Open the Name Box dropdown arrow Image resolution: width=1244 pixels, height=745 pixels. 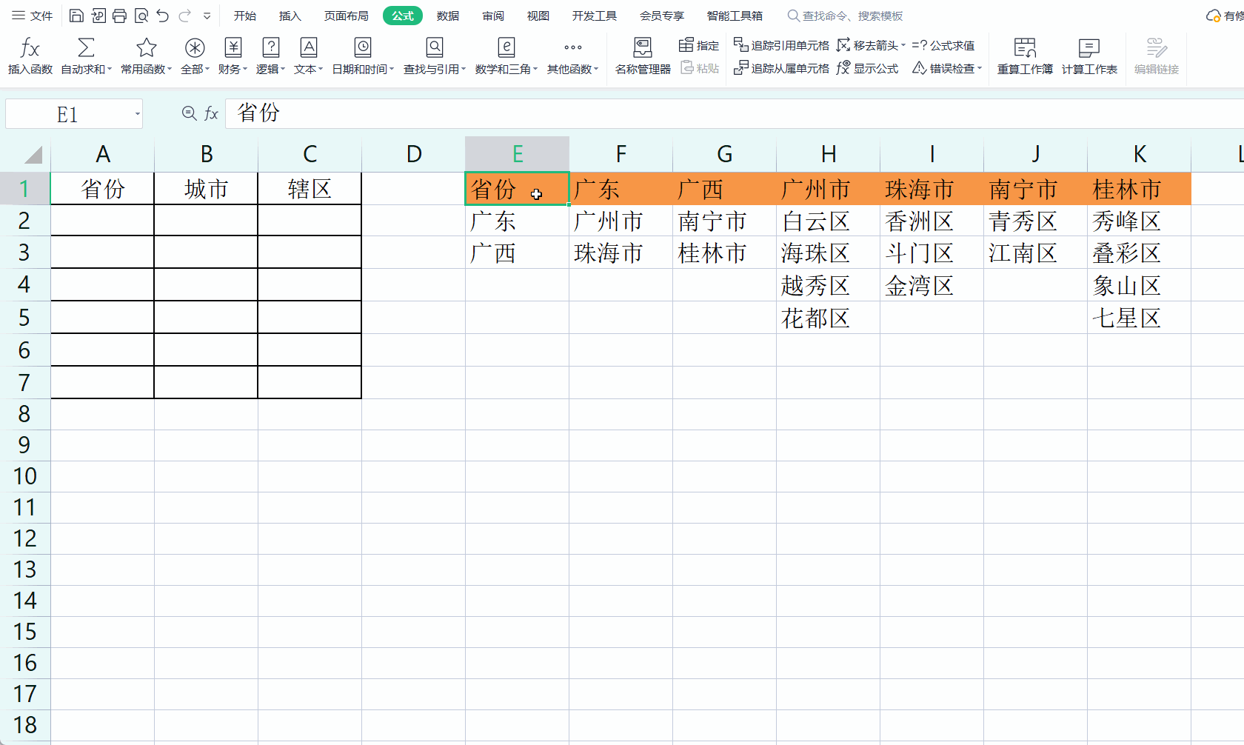pyautogui.click(x=137, y=114)
